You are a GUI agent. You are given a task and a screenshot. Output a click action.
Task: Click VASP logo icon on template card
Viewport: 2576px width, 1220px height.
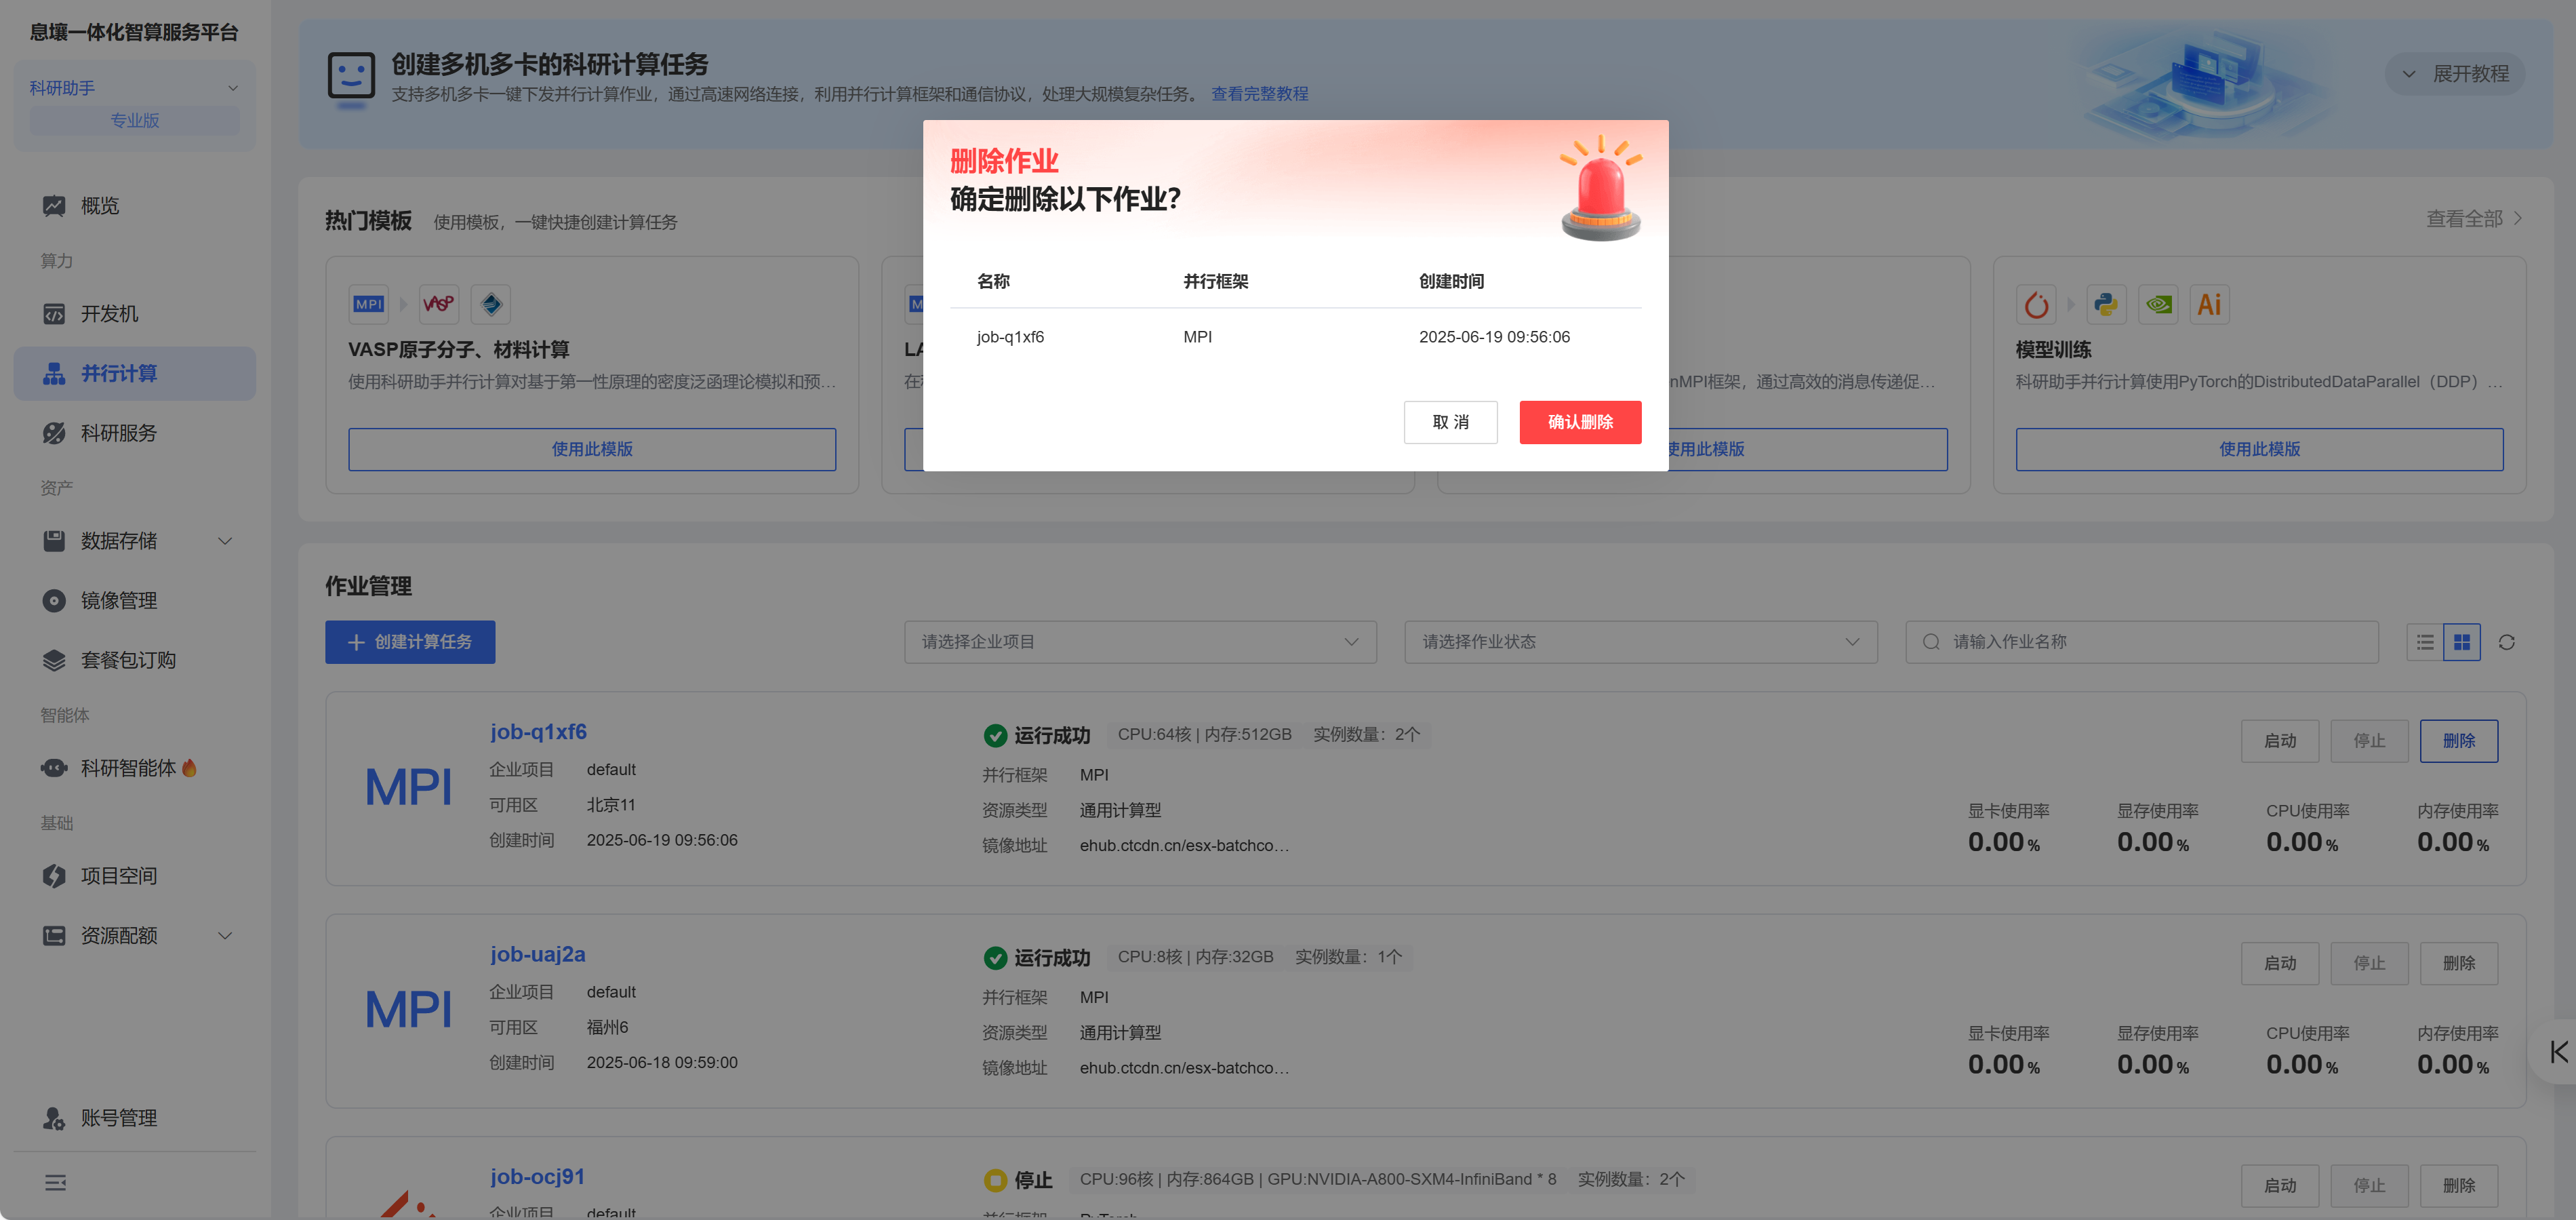click(439, 304)
